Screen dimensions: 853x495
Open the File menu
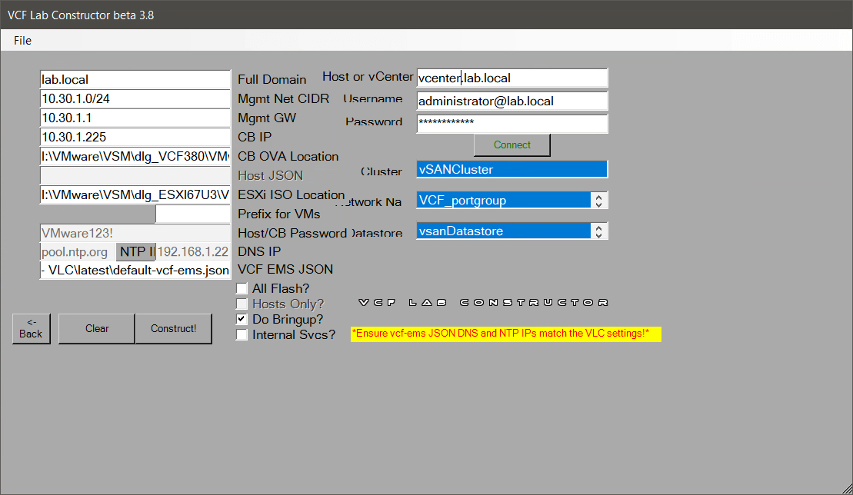click(22, 41)
